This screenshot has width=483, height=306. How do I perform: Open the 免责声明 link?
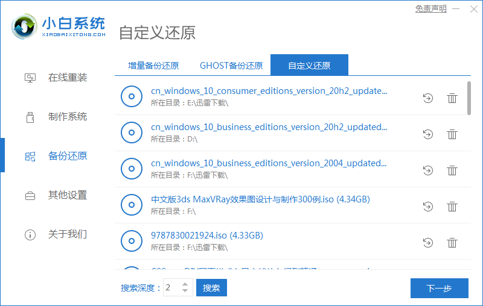click(x=430, y=8)
